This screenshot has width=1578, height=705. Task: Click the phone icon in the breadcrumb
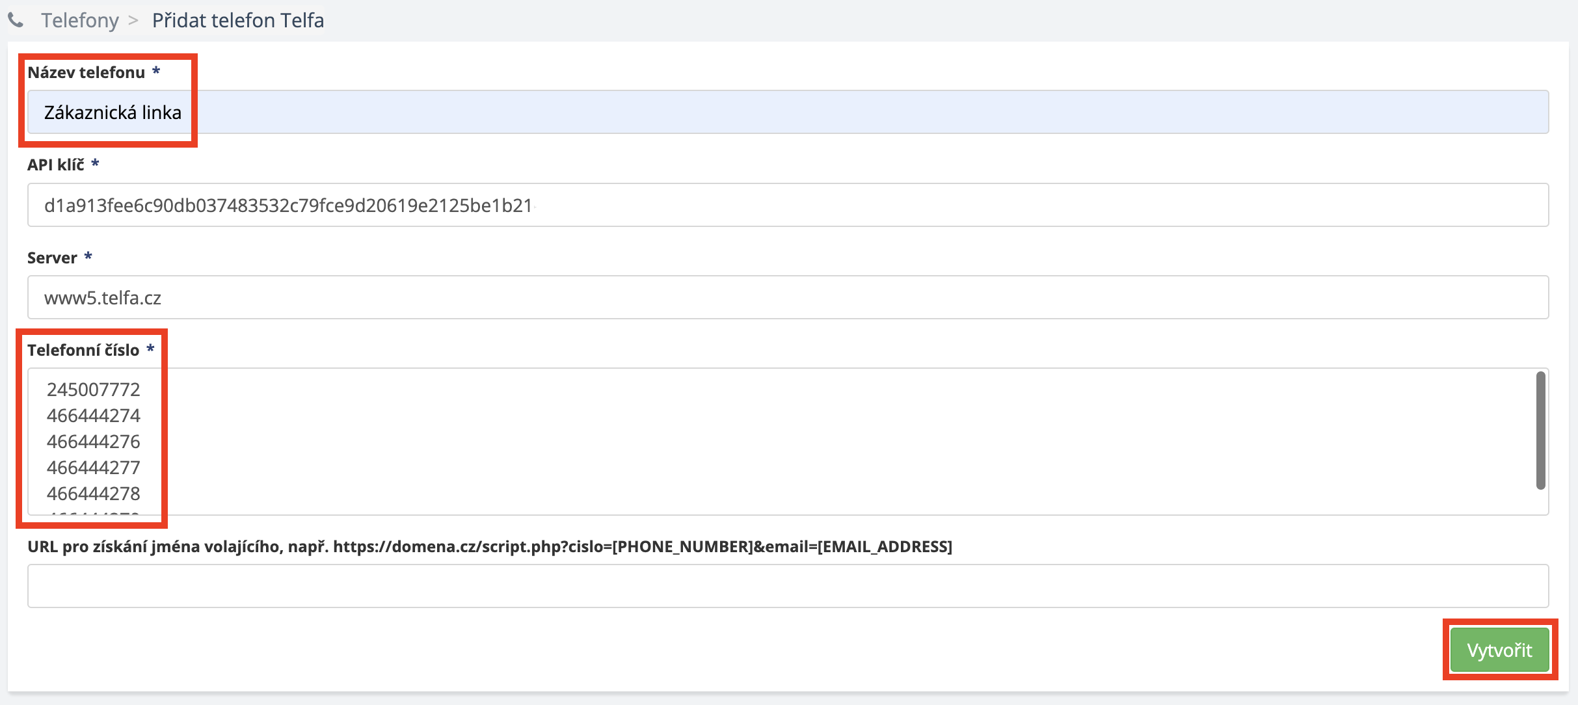point(16,21)
